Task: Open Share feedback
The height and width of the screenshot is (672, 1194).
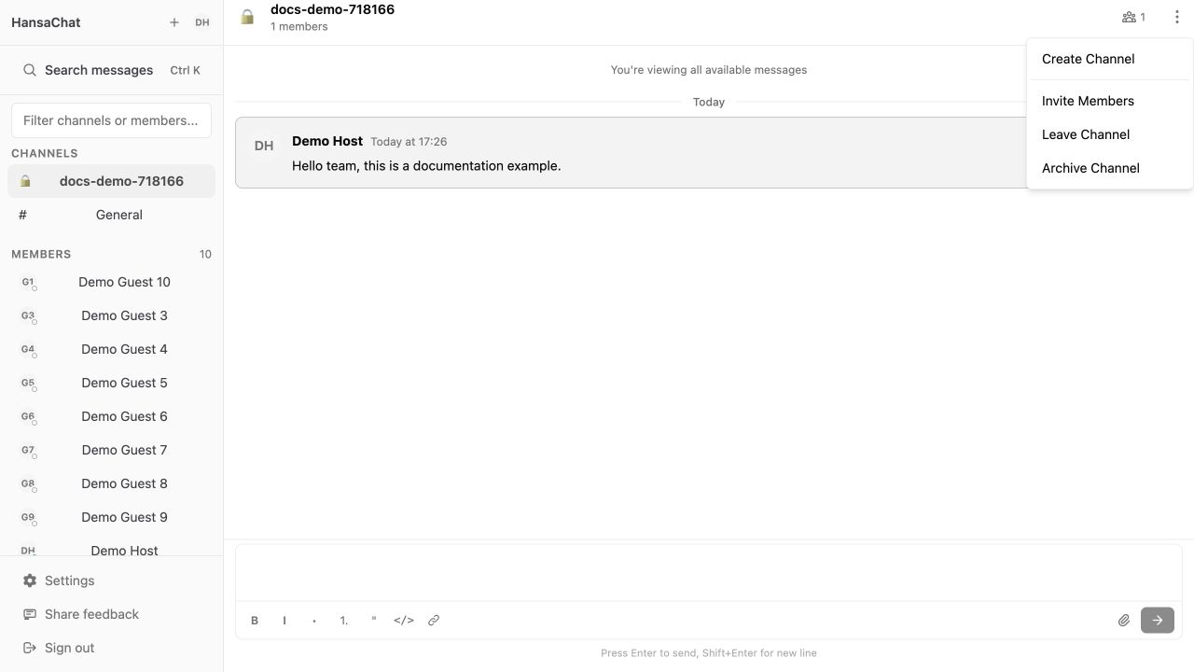Action: click(111, 614)
